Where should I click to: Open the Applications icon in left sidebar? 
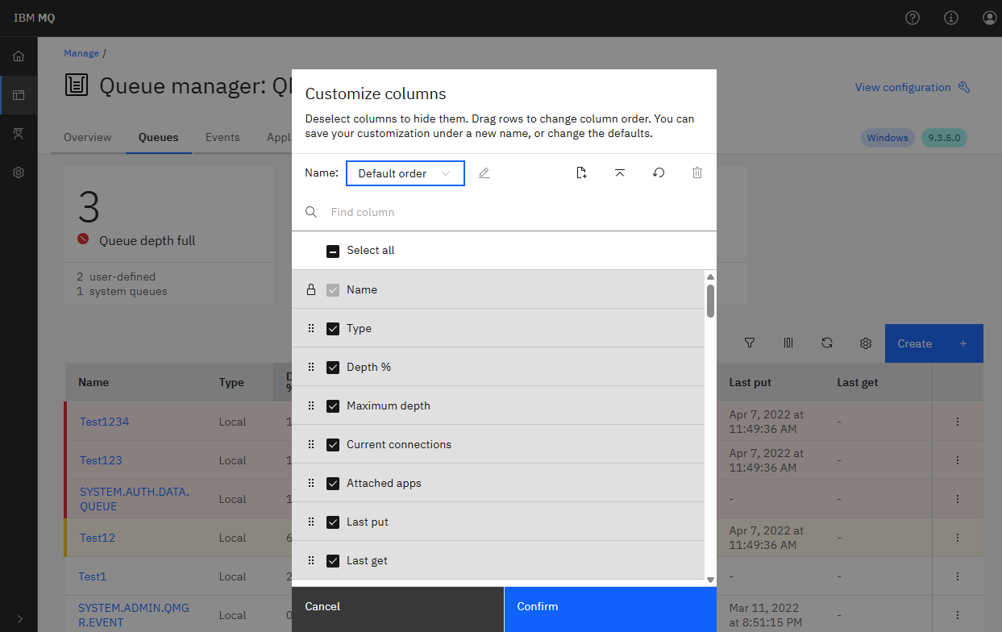[x=19, y=134]
